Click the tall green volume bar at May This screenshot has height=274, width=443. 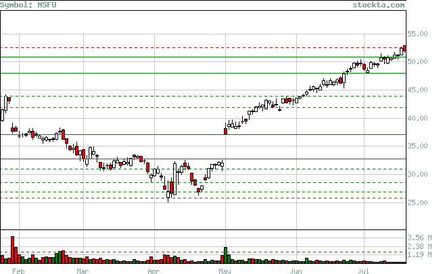tap(225, 255)
